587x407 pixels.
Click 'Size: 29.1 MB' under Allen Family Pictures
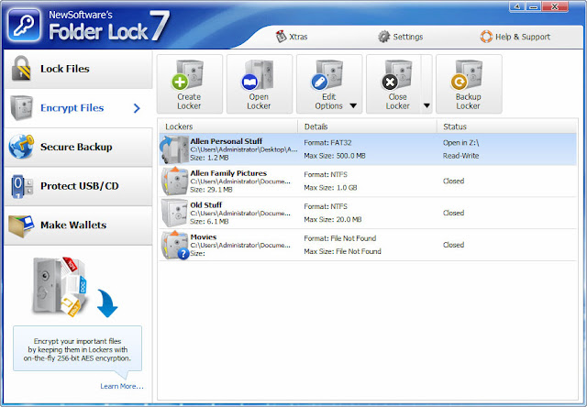point(211,190)
